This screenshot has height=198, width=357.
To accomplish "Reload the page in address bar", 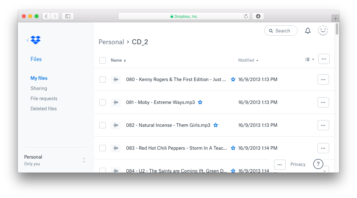I will (246, 16).
